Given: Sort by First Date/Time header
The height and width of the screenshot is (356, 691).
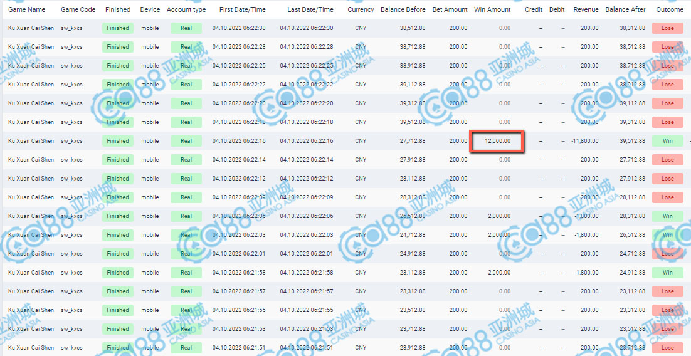Looking at the screenshot, I should (243, 9).
